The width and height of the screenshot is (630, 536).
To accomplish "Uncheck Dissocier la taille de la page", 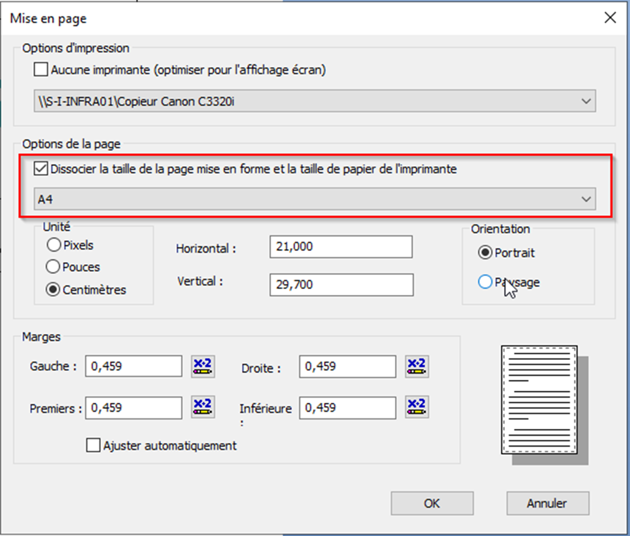I will [41, 169].
